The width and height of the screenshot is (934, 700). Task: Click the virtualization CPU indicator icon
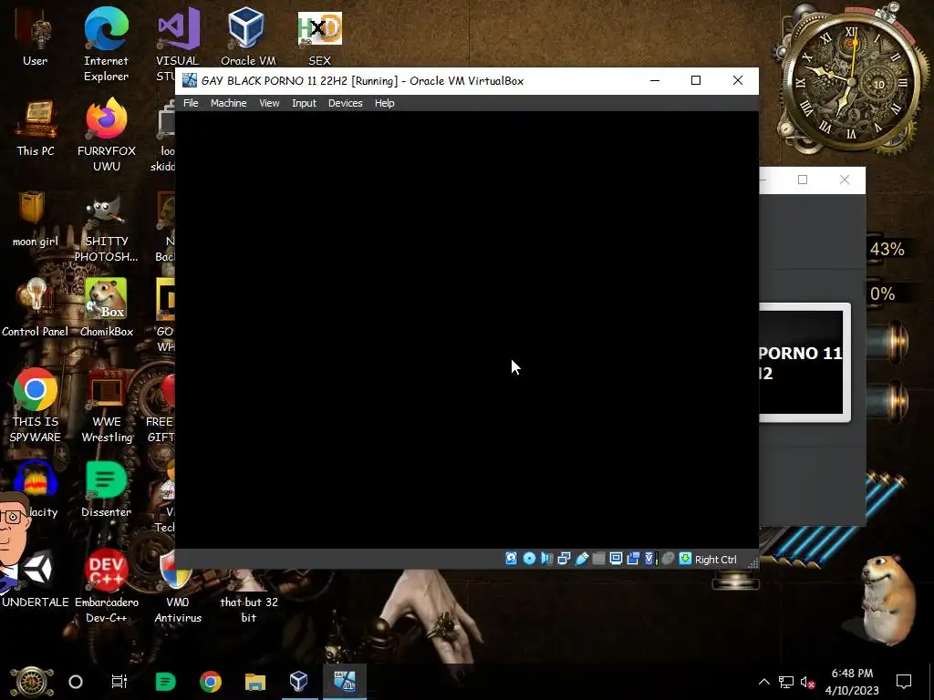650,559
